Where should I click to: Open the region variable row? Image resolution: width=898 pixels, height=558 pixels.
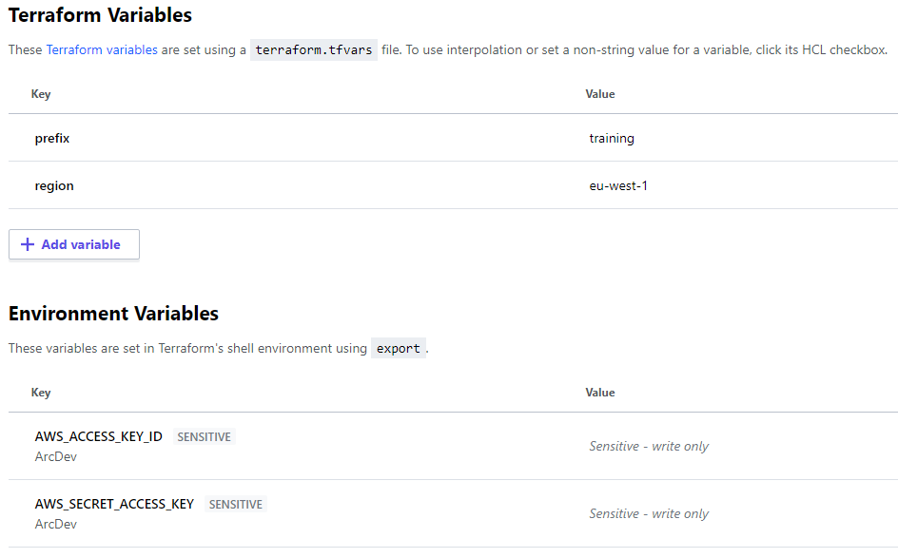pyautogui.click(x=54, y=185)
